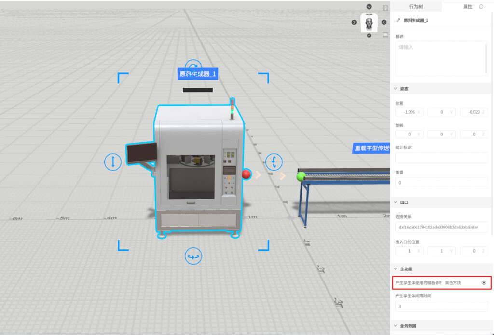
Task: Click the head orientation view cube
Action: coord(369,23)
